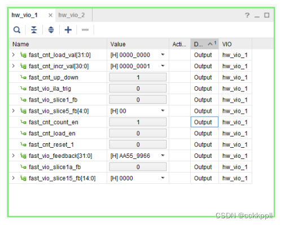Click the signal icon of fast_vio_slice1a_fb
The height and width of the screenshot is (225, 281).
pyautogui.click(x=23, y=167)
